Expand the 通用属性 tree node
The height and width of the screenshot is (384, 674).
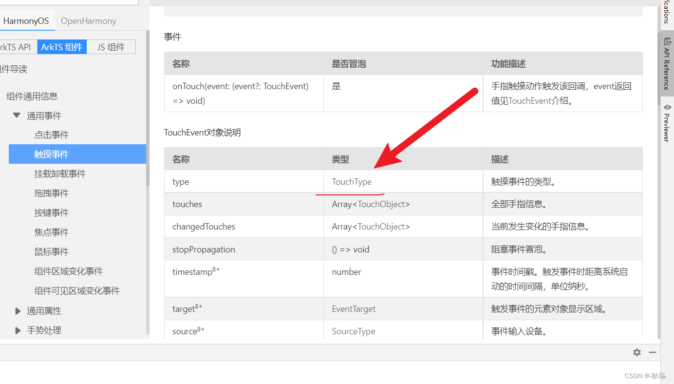[x=18, y=310]
